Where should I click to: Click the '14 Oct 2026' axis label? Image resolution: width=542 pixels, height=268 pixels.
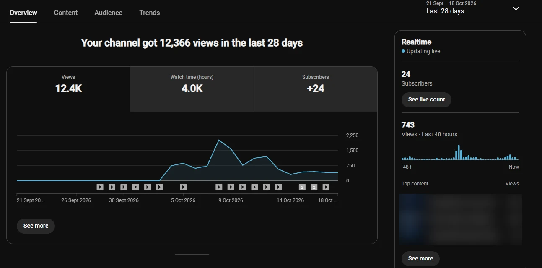pos(290,200)
